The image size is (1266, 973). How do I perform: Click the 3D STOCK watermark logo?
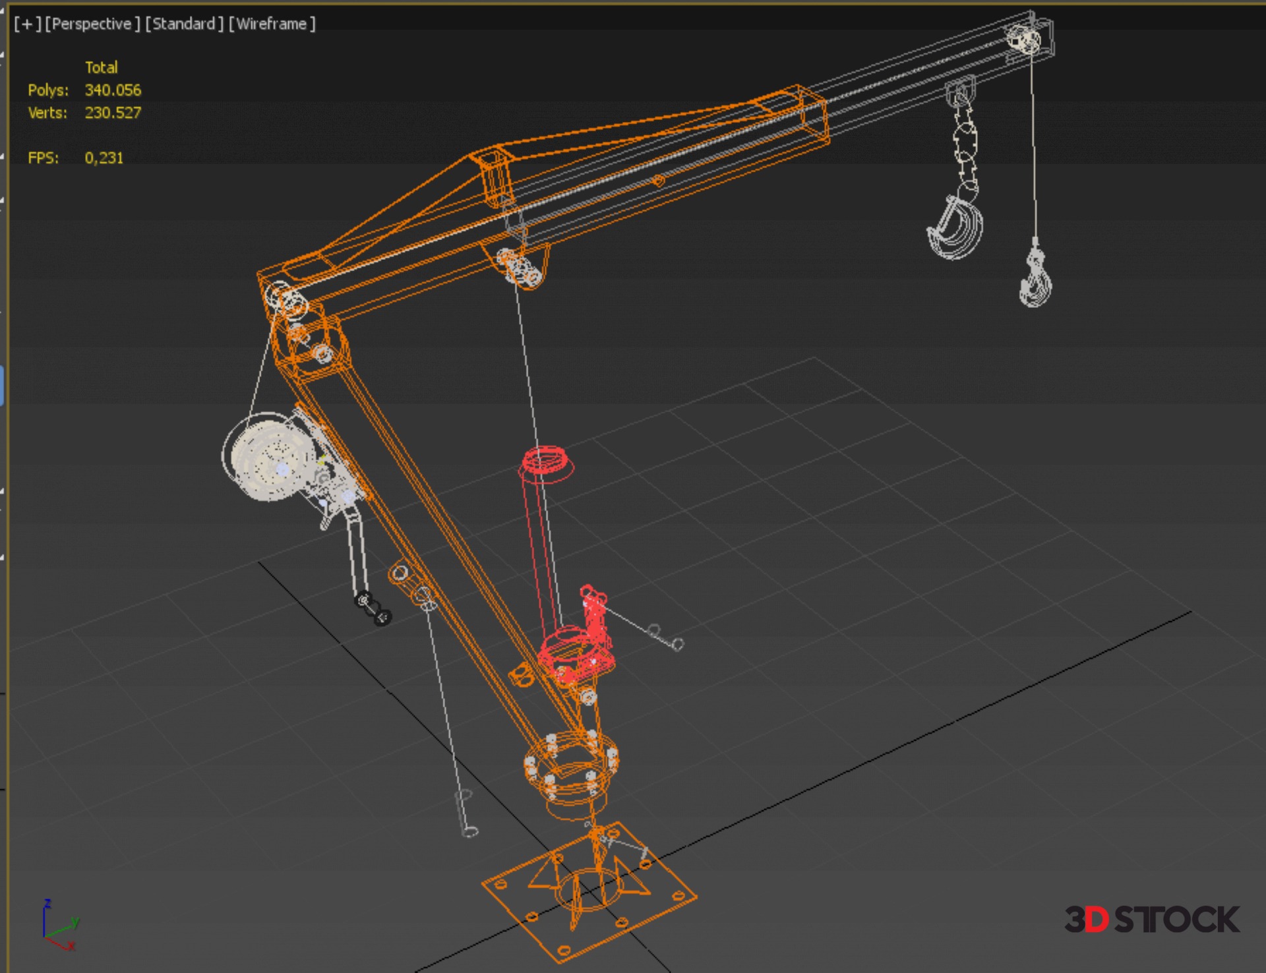(x=1151, y=919)
